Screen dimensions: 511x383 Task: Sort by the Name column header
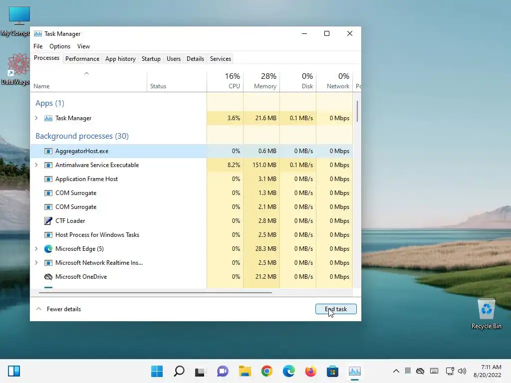point(89,81)
